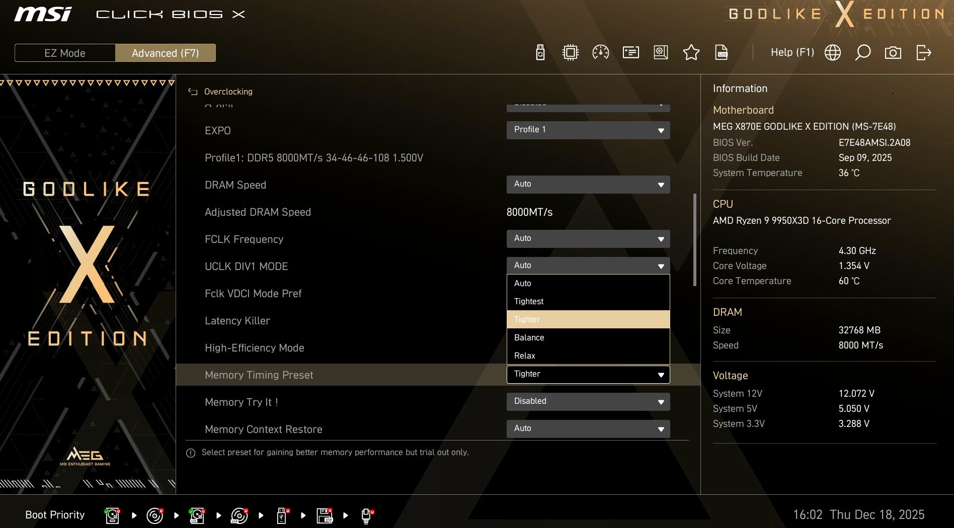Select the USB floppy boot device icon

coord(325,515)
